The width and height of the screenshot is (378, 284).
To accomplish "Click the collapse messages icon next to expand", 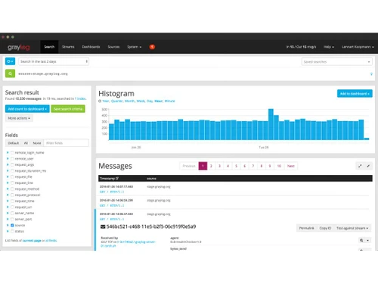I will click(368, 166).
